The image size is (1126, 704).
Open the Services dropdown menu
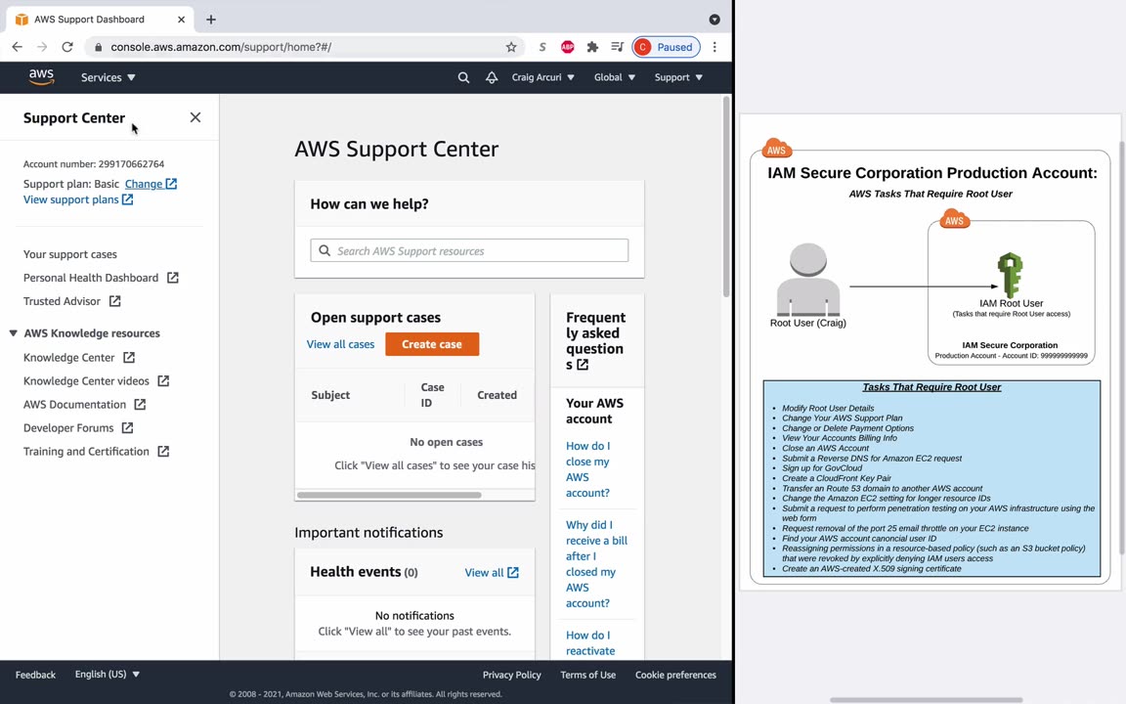(108, 77)
